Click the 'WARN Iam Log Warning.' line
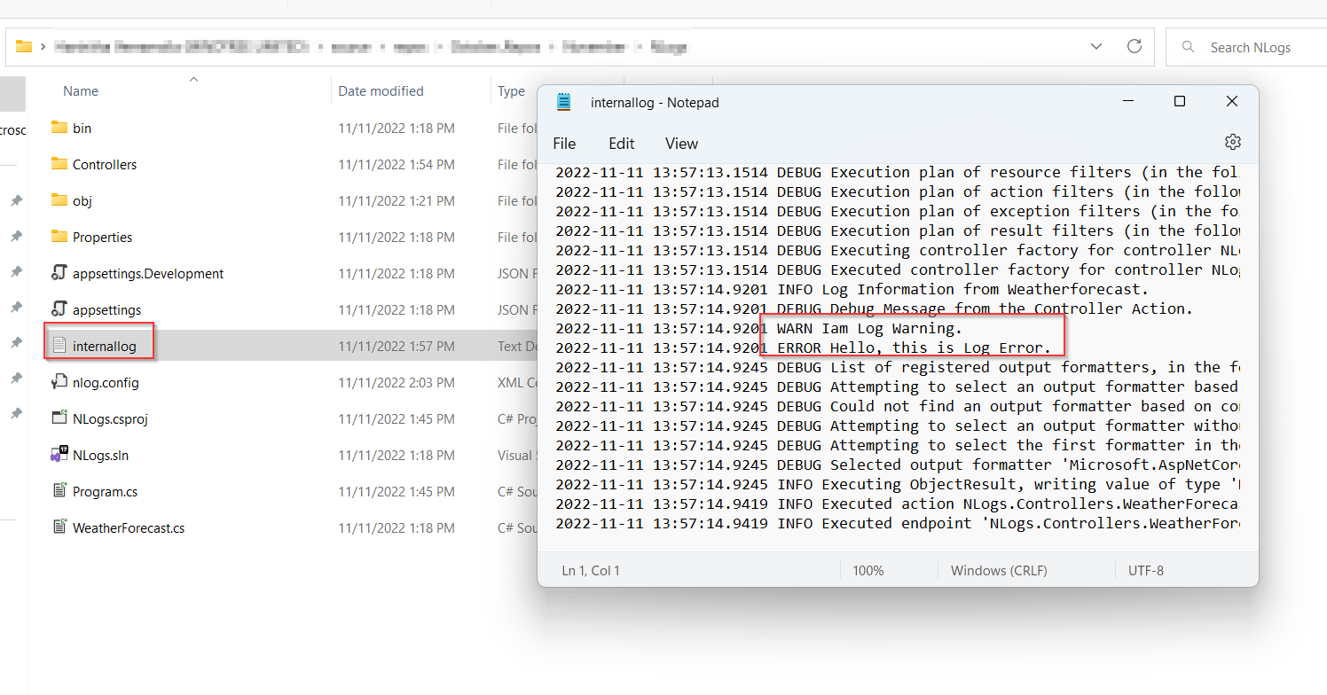Viewport: 1327px width, 695px height. click(758, 329)
